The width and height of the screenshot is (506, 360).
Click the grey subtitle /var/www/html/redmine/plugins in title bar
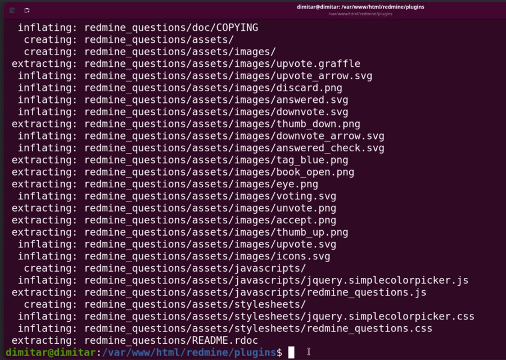point(360,14)
